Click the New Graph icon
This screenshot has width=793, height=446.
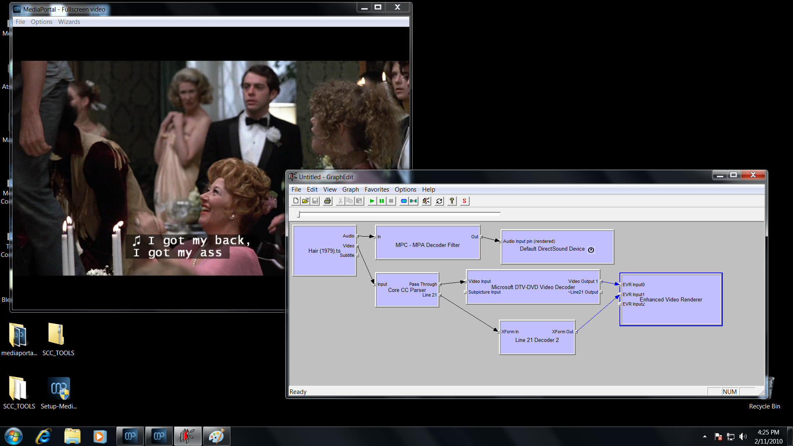(x=296, y=201)
